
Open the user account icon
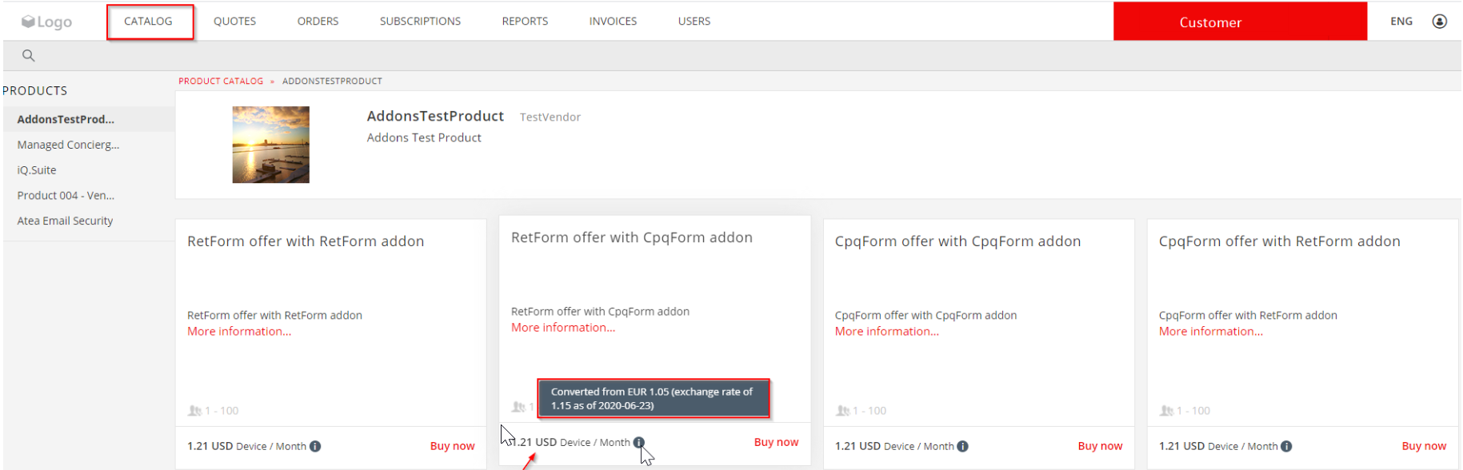(1439, 22)
